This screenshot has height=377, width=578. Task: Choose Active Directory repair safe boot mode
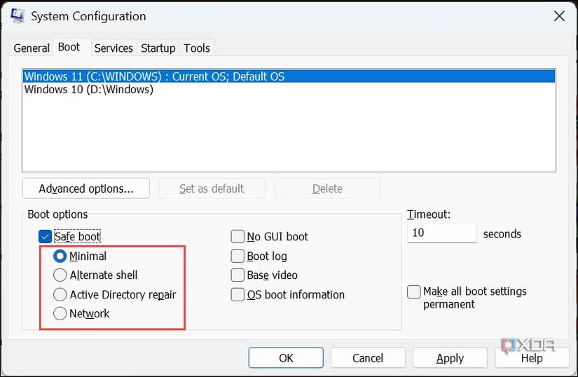(x=60, y=294)
